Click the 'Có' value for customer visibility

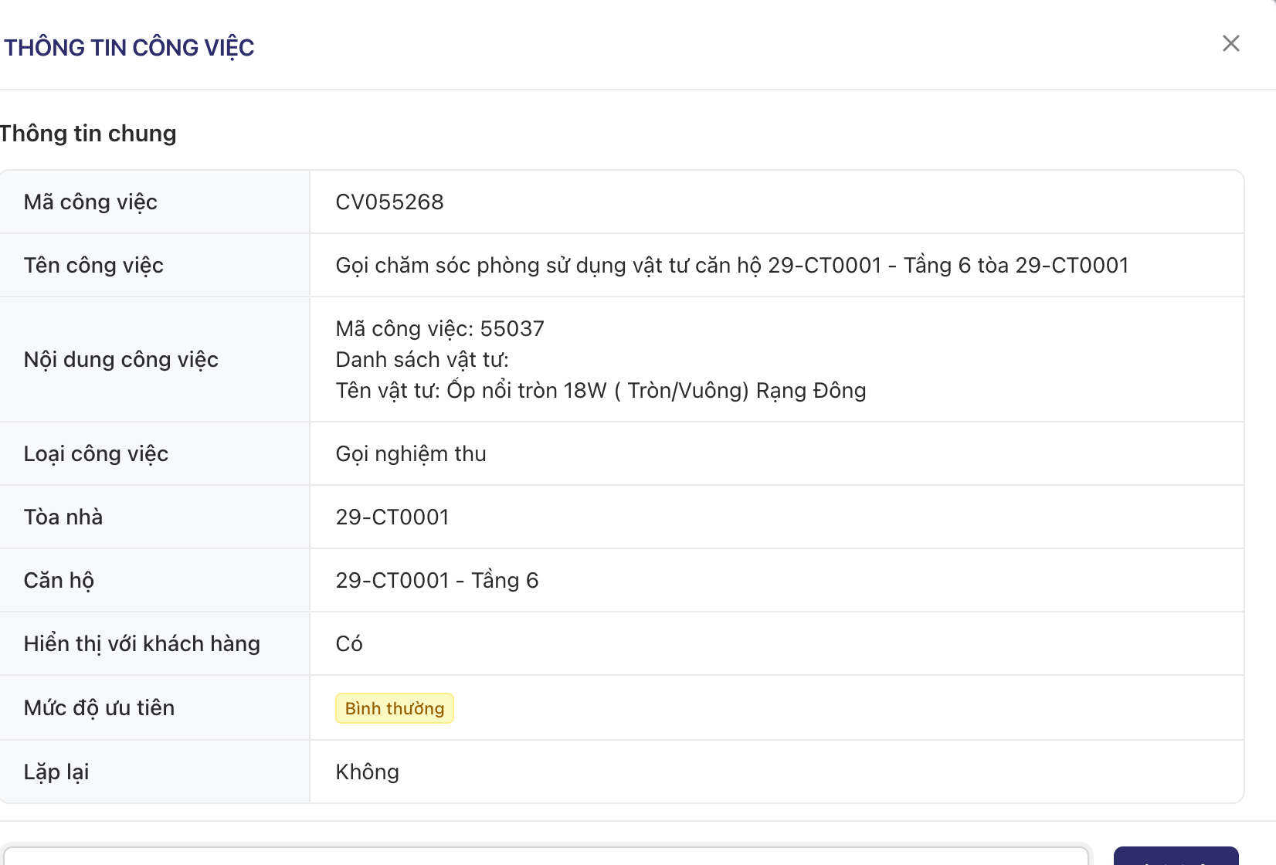click(348, 644)
